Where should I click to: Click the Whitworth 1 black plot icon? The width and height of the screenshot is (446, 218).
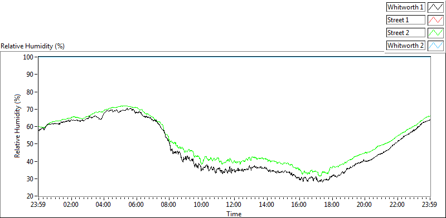point(435,7)
